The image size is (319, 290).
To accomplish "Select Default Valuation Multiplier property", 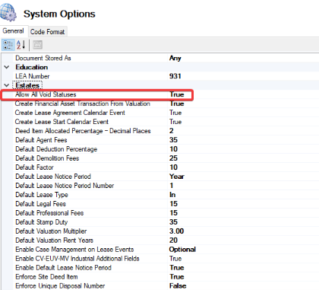I will 51,231.
